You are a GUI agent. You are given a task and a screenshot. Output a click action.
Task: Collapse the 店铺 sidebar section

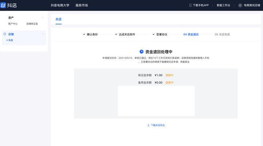(43, 34)
